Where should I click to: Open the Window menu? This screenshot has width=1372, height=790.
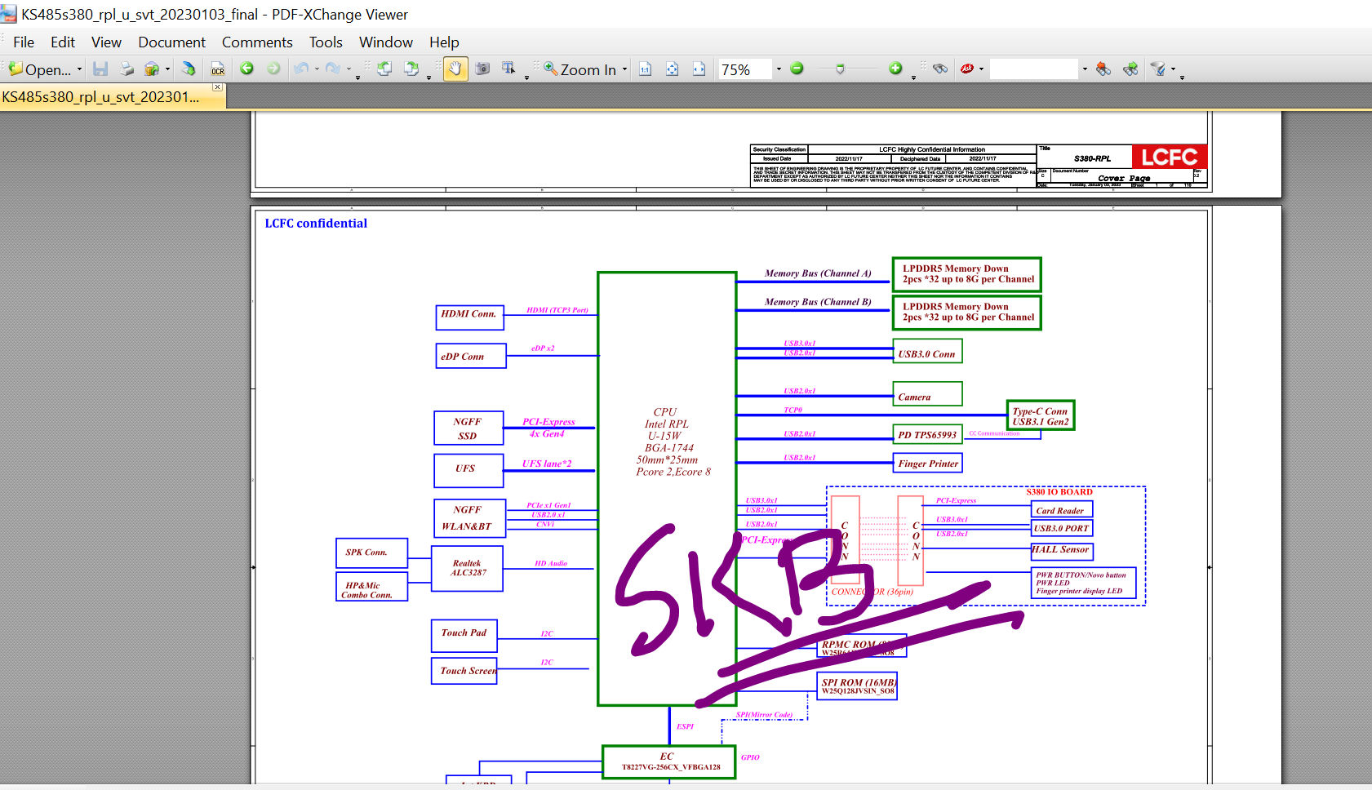click(x=386, y=42)
